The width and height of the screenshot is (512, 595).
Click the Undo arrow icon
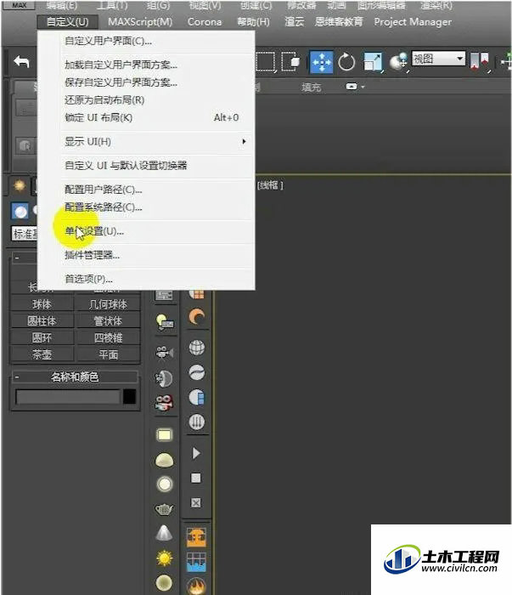[21, 61]
